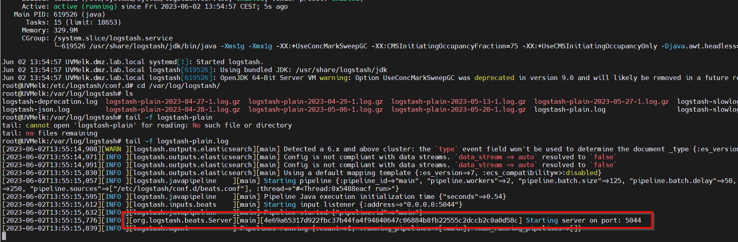738x242 pixels.
Task: Click the terminal cursor block at the prompt
Action: click(x=4, y=236)
